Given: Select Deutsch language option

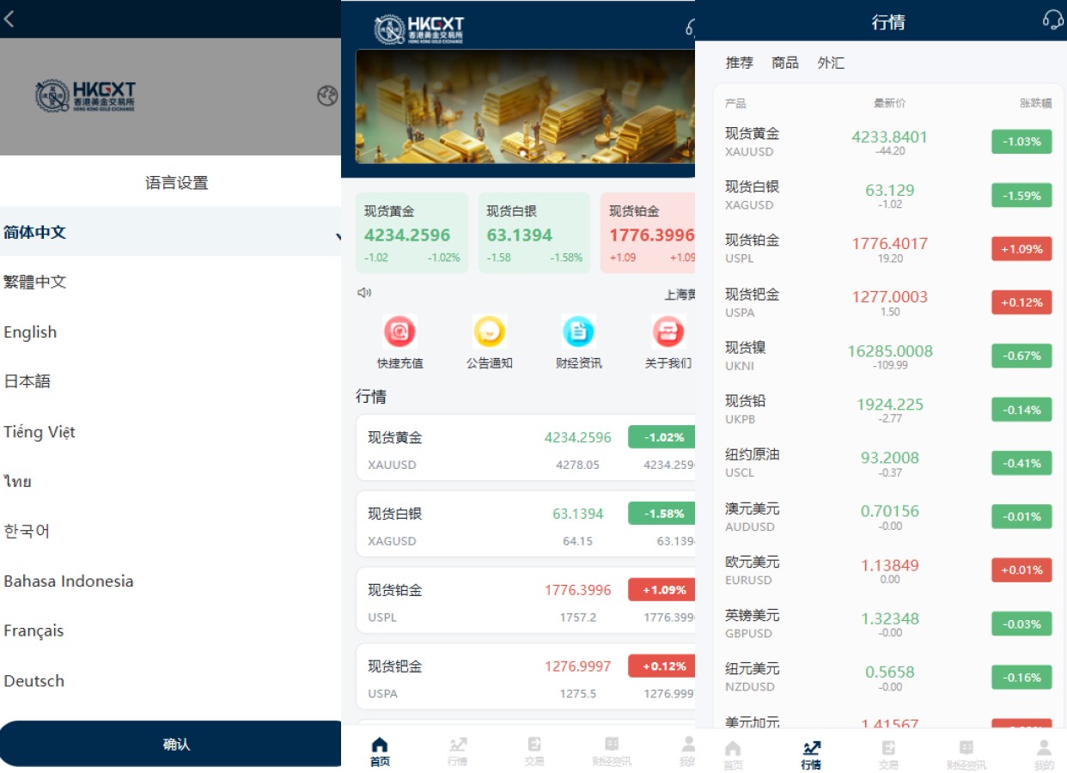Looking at the screenshot, I should pyautogui.click(x=171, y=680).
